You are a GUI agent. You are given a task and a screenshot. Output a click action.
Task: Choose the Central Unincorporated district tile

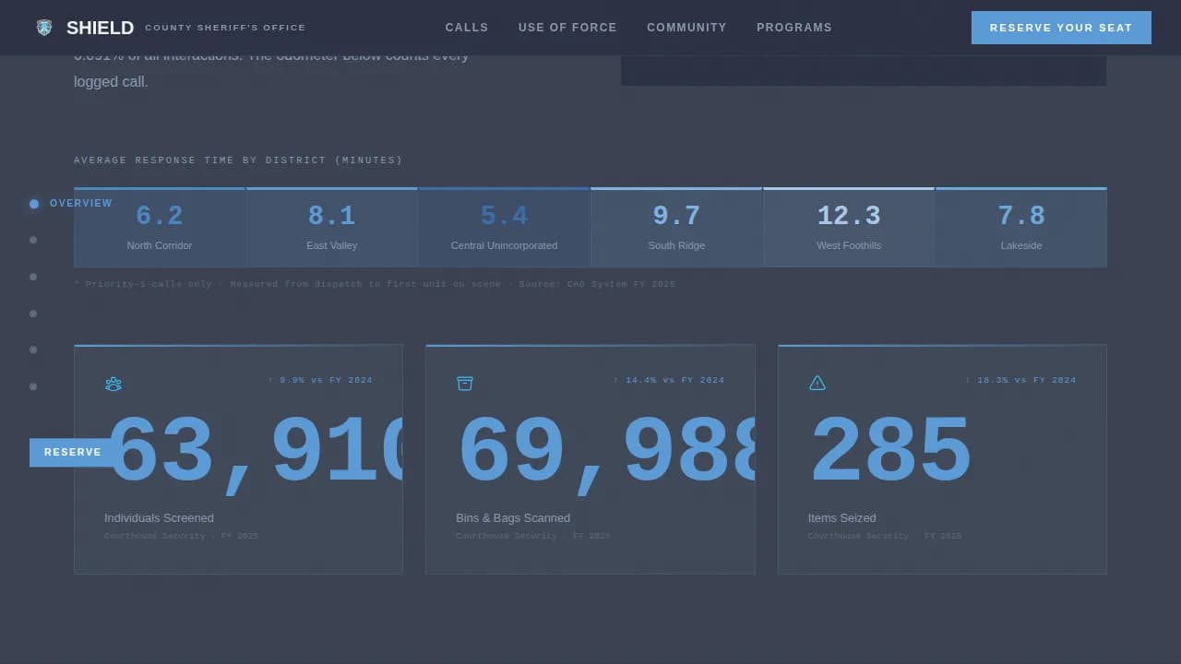(504, 228)
